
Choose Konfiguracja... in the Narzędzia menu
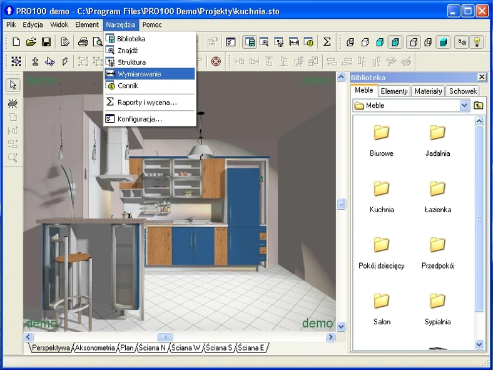(140, 118)
